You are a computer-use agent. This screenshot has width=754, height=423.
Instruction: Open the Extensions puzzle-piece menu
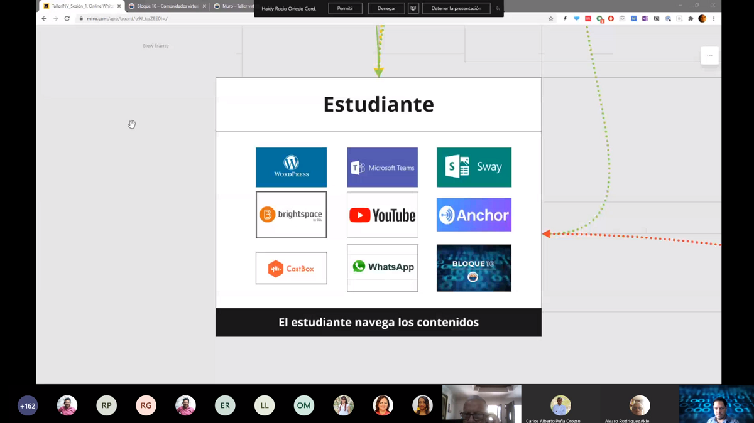tap(691, 19)
